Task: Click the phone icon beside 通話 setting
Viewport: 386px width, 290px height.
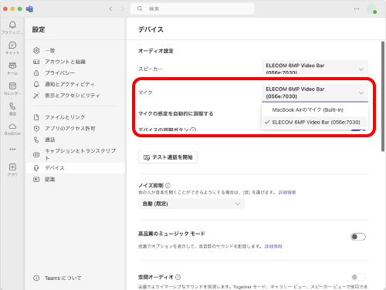Action: [36, 140]
